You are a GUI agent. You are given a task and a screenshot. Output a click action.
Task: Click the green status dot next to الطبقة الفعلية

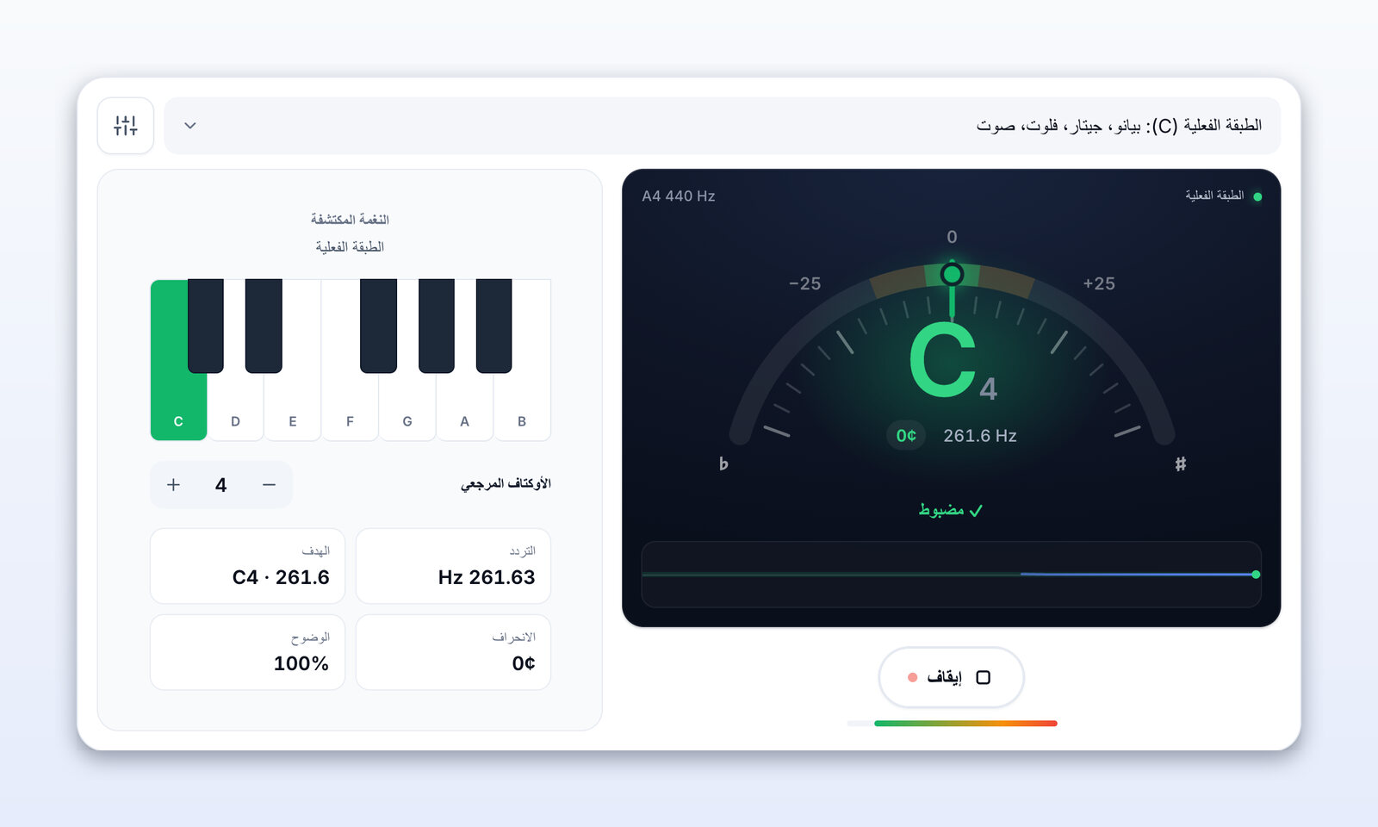1257,196
